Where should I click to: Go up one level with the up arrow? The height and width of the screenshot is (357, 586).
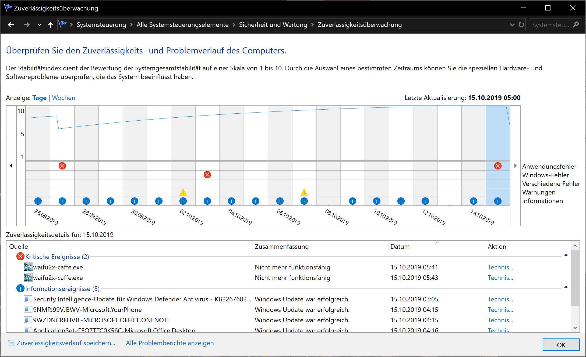(x=50, y=25)
